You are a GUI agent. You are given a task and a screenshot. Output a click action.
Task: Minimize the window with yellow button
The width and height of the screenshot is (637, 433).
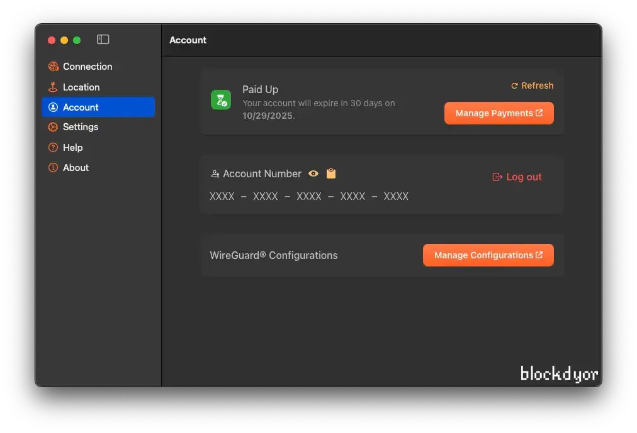[x=64, y=40]
